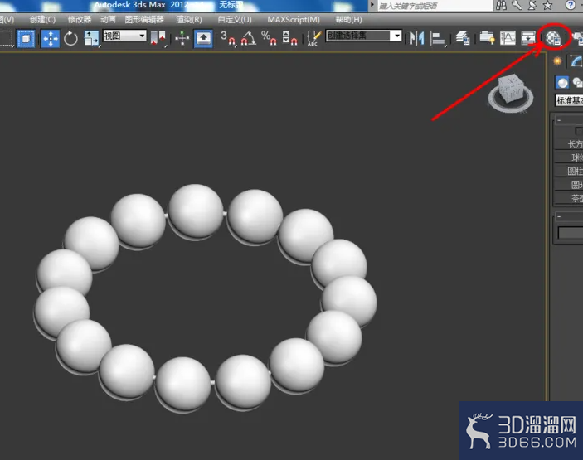Click the Select and Manipulate icon
583x460 pixels.
tap(182, 38)
